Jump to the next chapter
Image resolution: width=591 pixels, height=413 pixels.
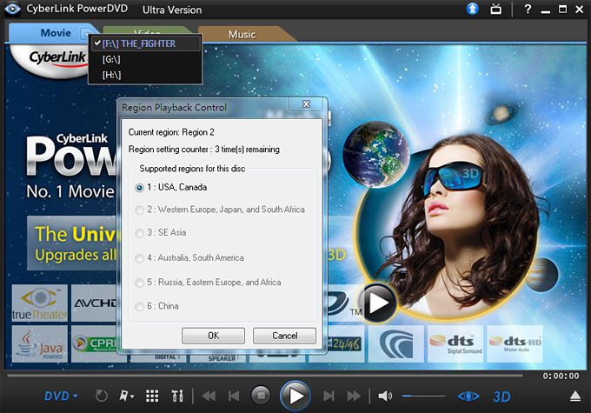point(329,396)
